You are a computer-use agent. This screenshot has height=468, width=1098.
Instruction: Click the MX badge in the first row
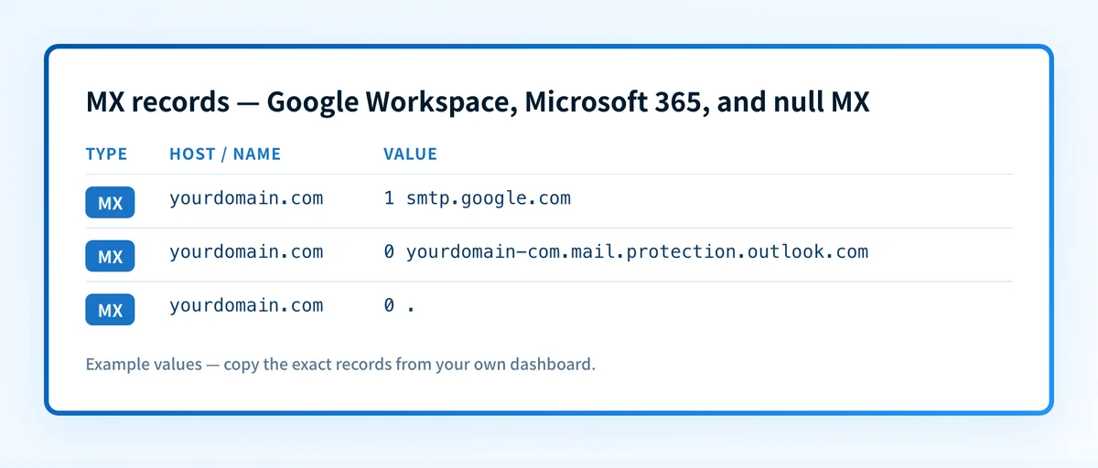110,202
